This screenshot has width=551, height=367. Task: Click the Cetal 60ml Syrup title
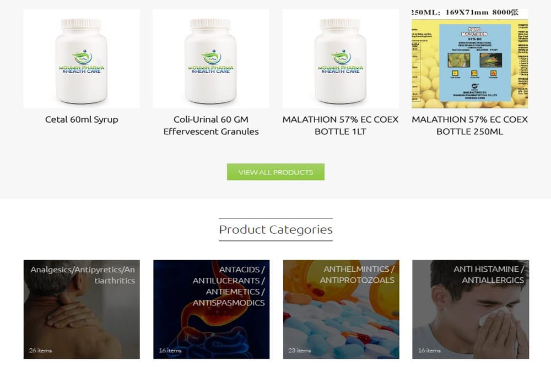pyautogui.click(x=82, y=119)
